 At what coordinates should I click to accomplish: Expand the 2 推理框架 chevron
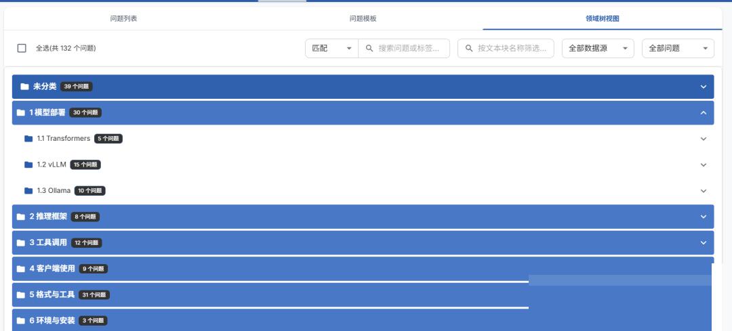[x=704, y=217]
